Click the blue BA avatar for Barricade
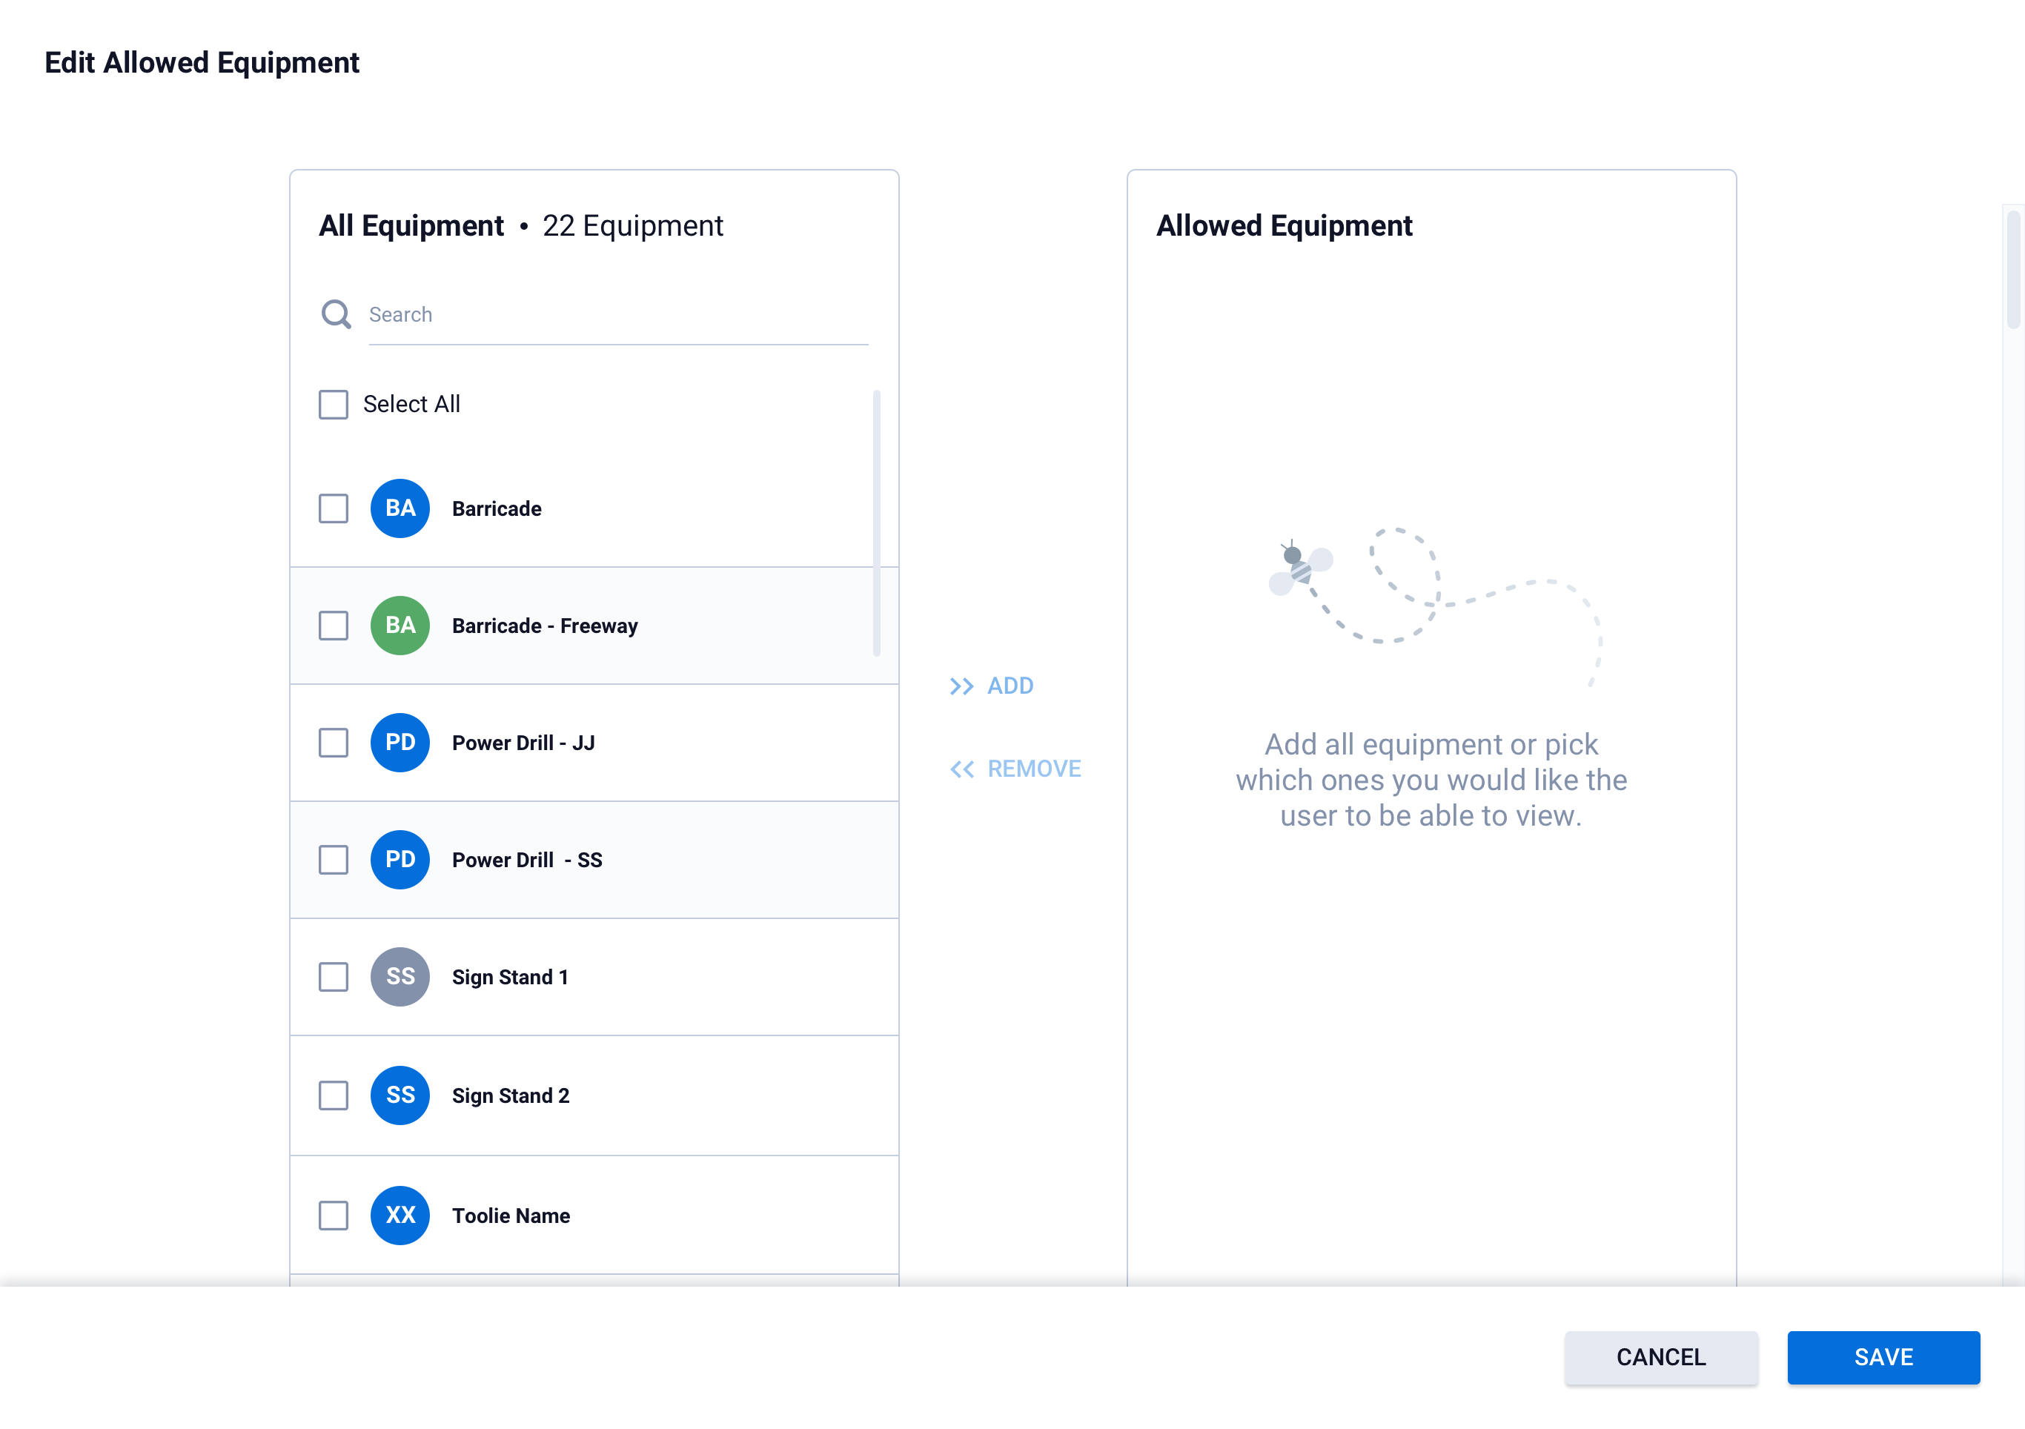The height and width of the screenshot is (1429, 2025). pyautogui.click(x=400, y=508)
